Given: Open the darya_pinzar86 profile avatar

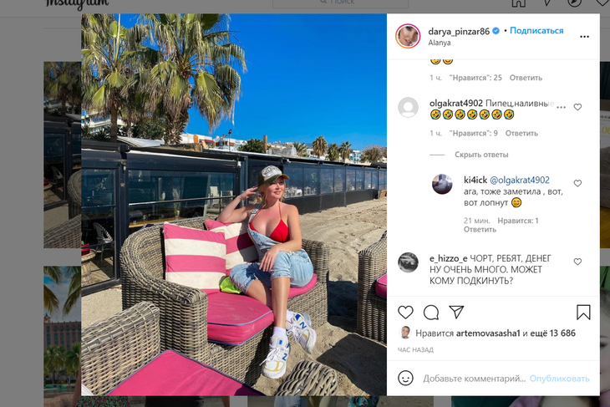Looking at the screenshot, I should (408, 36).
